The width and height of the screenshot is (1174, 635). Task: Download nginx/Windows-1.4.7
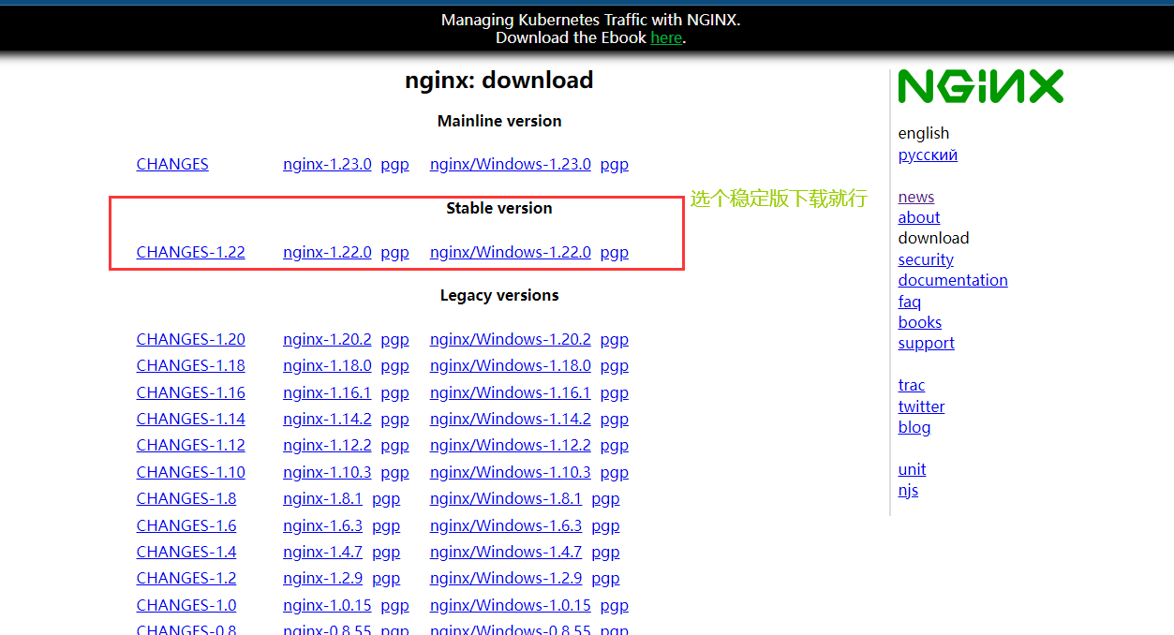point(506,552)
